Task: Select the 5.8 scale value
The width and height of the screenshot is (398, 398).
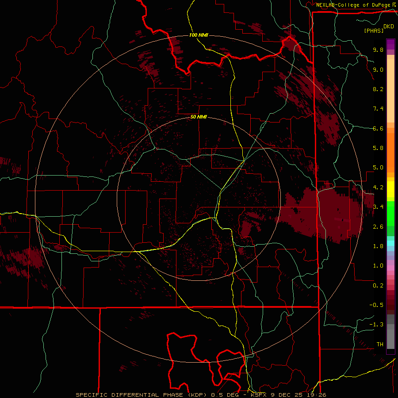Action: click(378, 148)
